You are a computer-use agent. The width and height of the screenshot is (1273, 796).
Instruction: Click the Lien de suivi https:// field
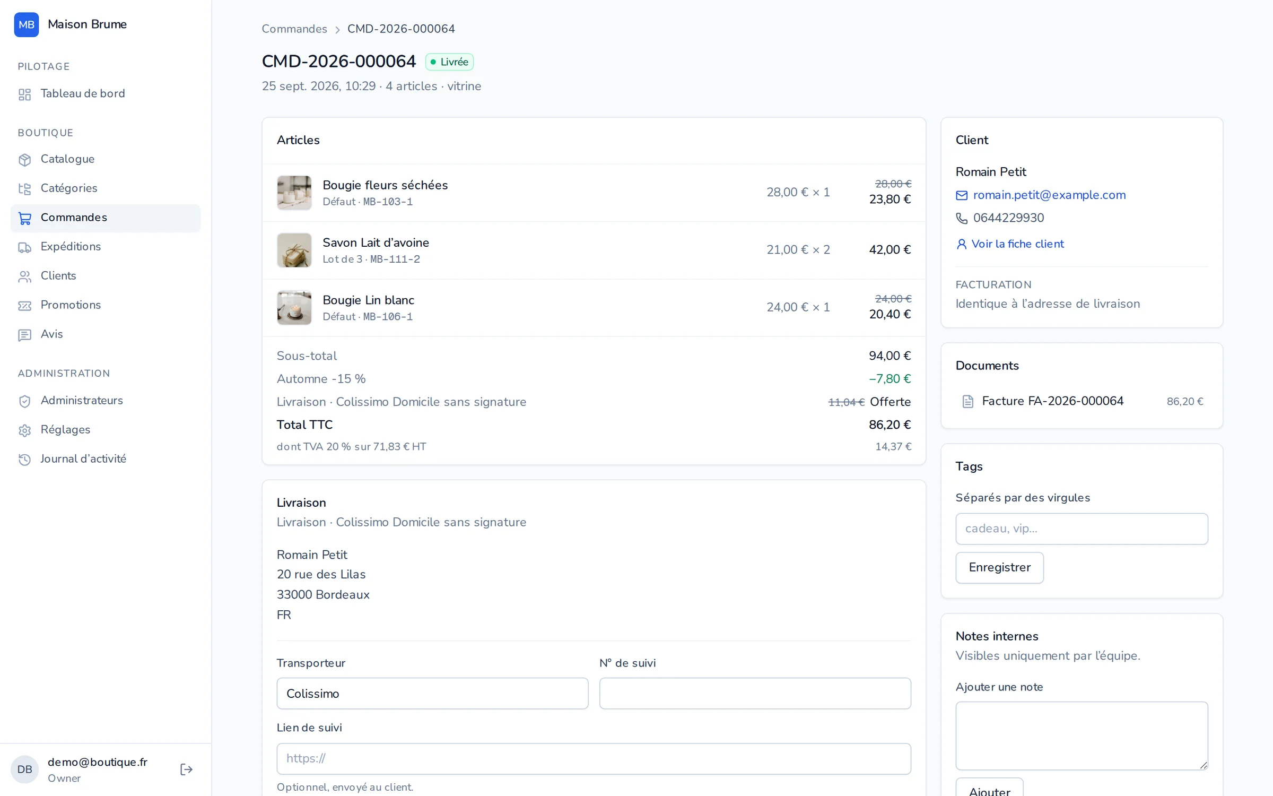594,758
